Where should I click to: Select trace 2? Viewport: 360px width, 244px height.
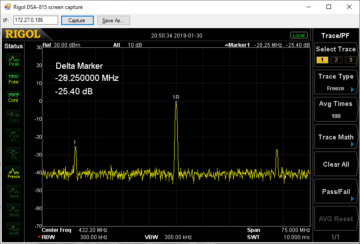click(x=336, y=60)
